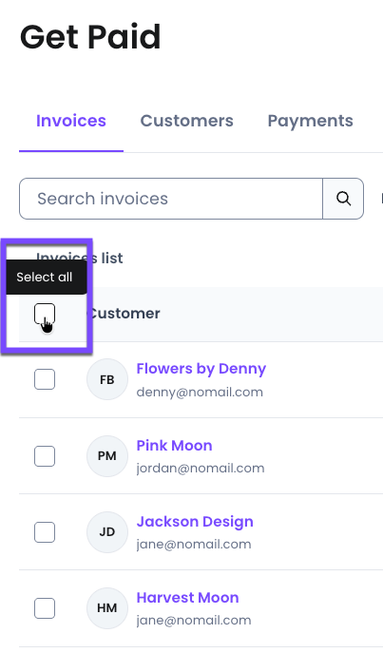
Task: Open the Pink Moon customer link
Action: (x=175, y=445)
